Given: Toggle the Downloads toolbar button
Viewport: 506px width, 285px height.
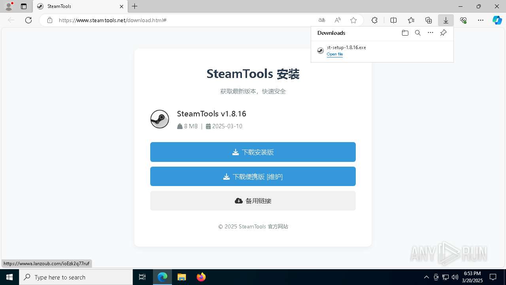Looking at the screenshot, I should [x=446, y=20].
